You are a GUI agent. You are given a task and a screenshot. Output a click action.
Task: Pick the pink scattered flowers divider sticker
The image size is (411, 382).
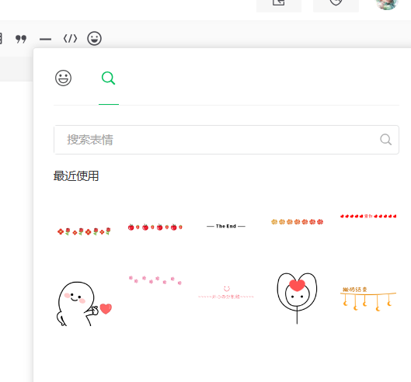pyautogui.click(x=155, y=280)
